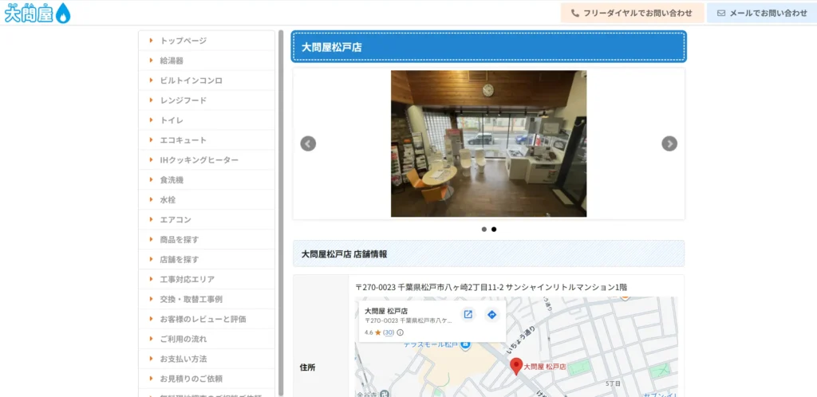Open the larger map view icon
The image size is (817, 397).
[468, 314]
